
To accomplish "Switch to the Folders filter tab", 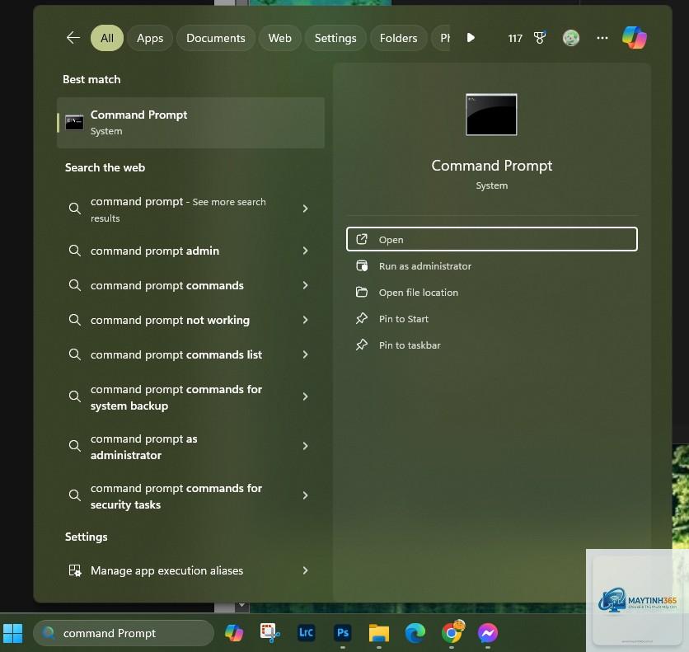I will pyautogui.click(x=398, y=38).
